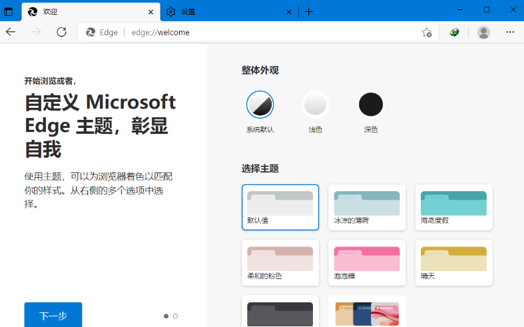Choose 系统默认 appearance option
Viewport: 524px width, 327px height.
260,105
